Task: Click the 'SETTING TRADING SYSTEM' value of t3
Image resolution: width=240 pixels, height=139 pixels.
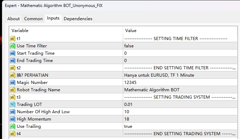Action: pyautogui.click(x=180, y=97)
